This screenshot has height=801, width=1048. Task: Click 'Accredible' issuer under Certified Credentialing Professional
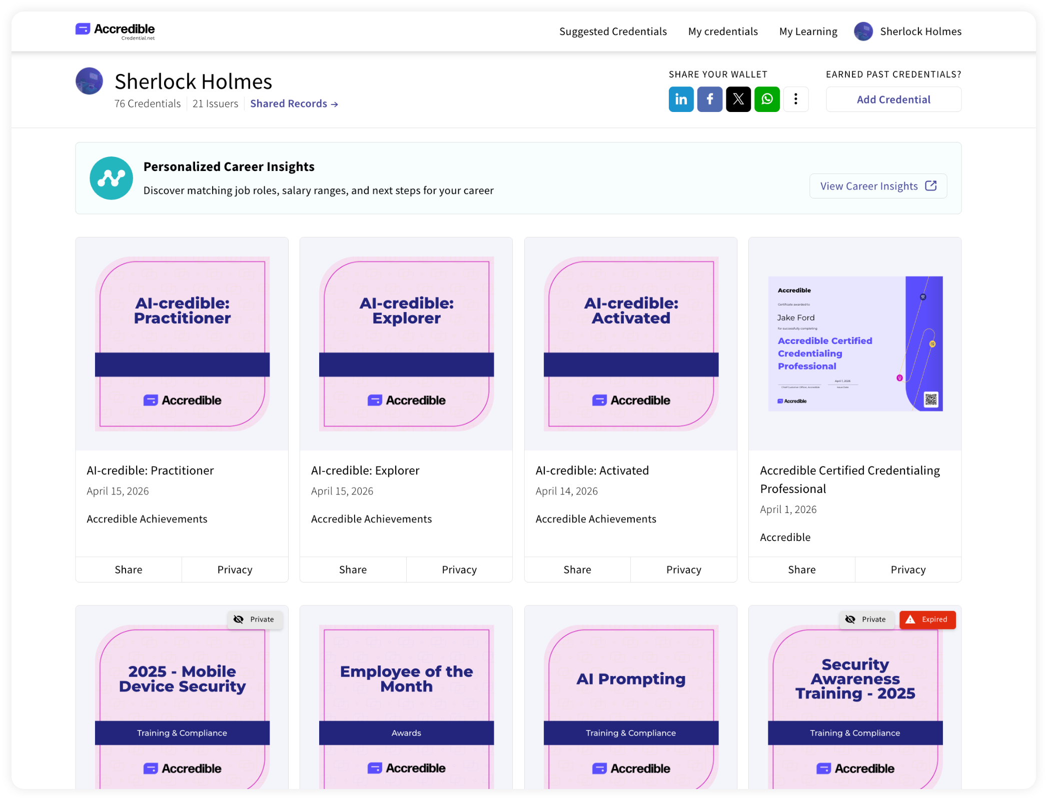785,537
